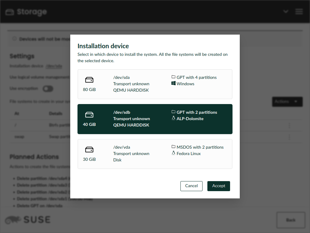
Task: Click the Back button
Action: pos(291,220)
